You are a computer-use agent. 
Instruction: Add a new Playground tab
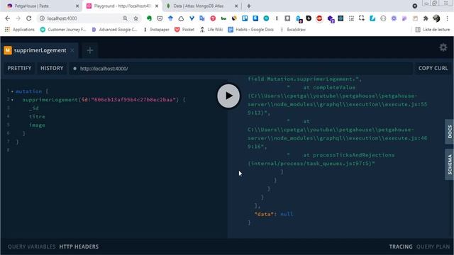(90, 50)
